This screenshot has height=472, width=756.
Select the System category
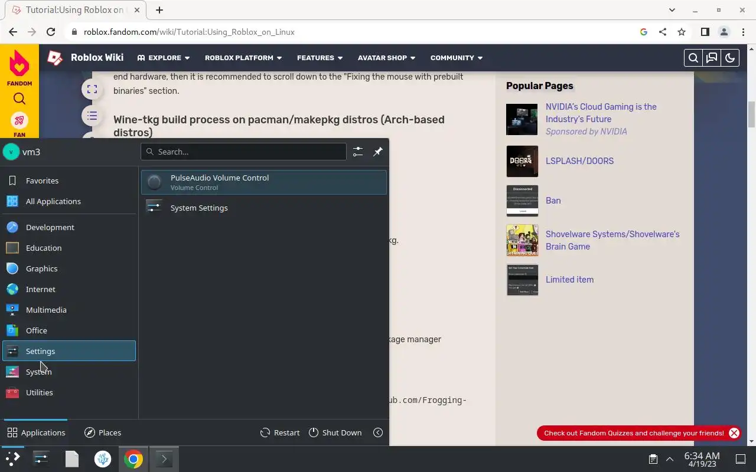(x=69, y=372)
